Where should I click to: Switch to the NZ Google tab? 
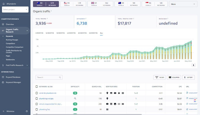coord(127,4)
